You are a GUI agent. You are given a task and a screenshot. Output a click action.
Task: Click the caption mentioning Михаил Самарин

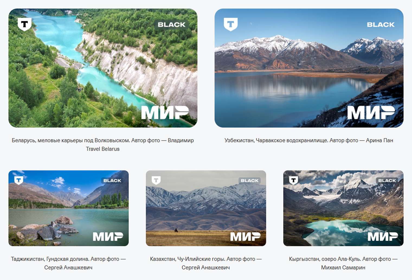pyautogui.click(x=343, y=263)
